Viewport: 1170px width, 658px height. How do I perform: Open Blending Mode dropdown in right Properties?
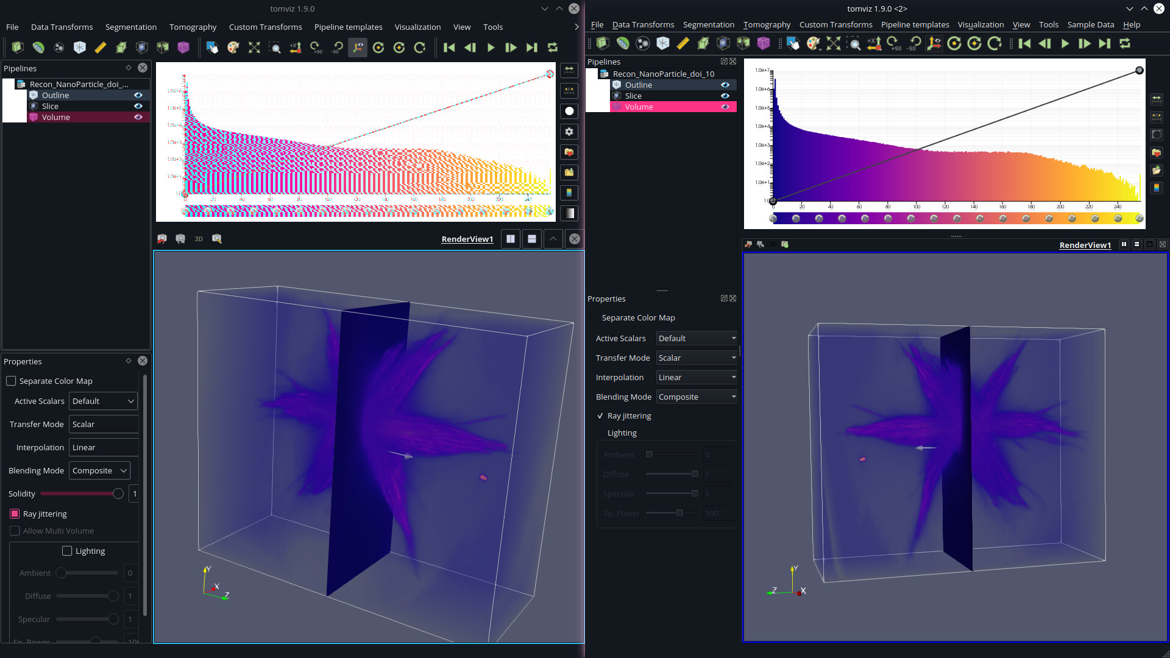point(697,397)
